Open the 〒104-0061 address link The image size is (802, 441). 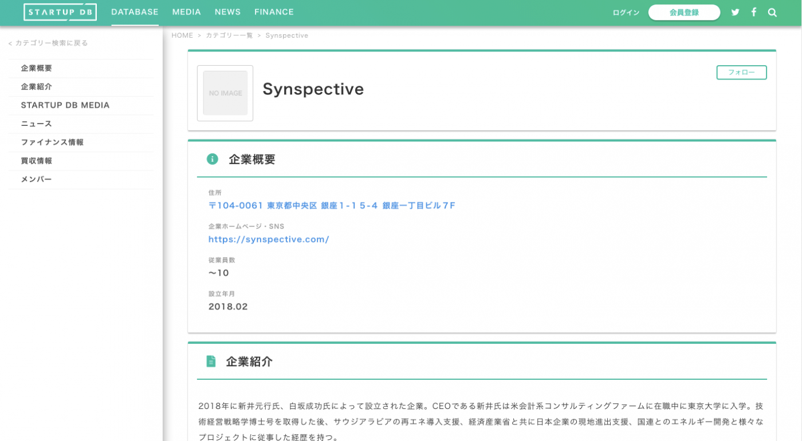(332, 205)
